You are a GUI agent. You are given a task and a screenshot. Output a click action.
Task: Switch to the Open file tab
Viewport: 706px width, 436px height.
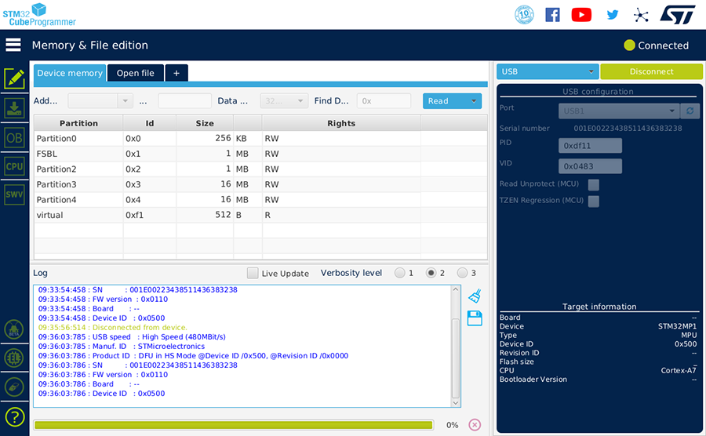(x=135, y=73)
